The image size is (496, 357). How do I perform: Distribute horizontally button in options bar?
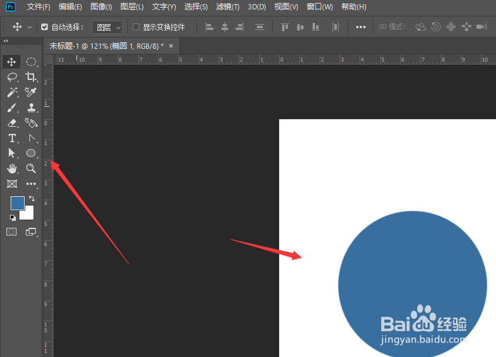[x=336, y=27]
